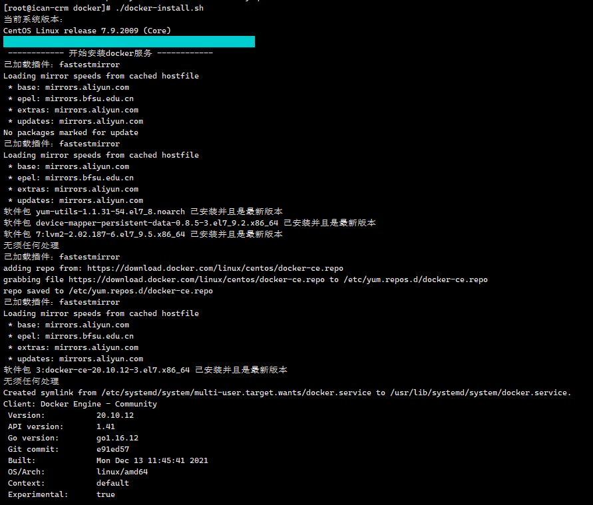Select the Go version value go1.16.12
The width and height of the screenshot is (593, 505).
117,438
